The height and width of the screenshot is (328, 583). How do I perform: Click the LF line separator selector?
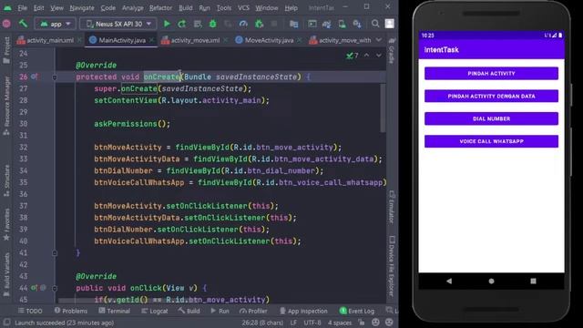[x=293, y=323]
